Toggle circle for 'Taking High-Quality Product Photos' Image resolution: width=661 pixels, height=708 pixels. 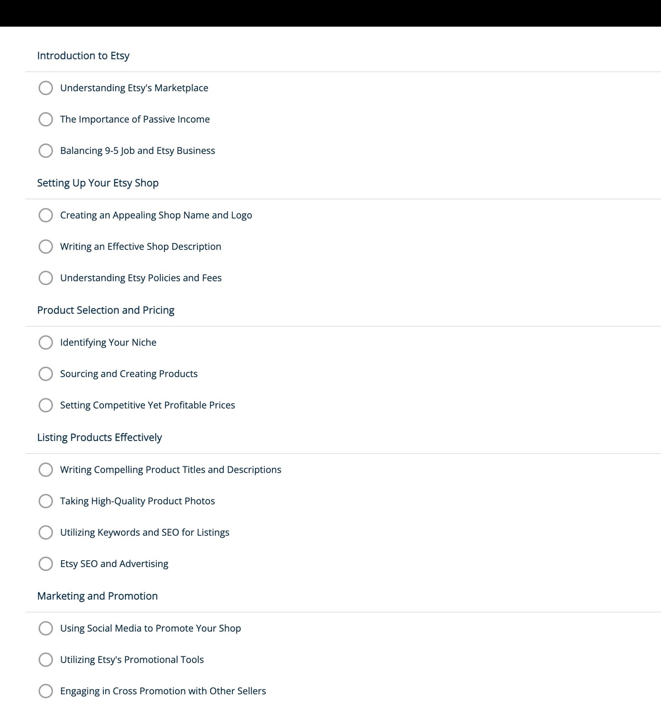(x=46, y=501)
